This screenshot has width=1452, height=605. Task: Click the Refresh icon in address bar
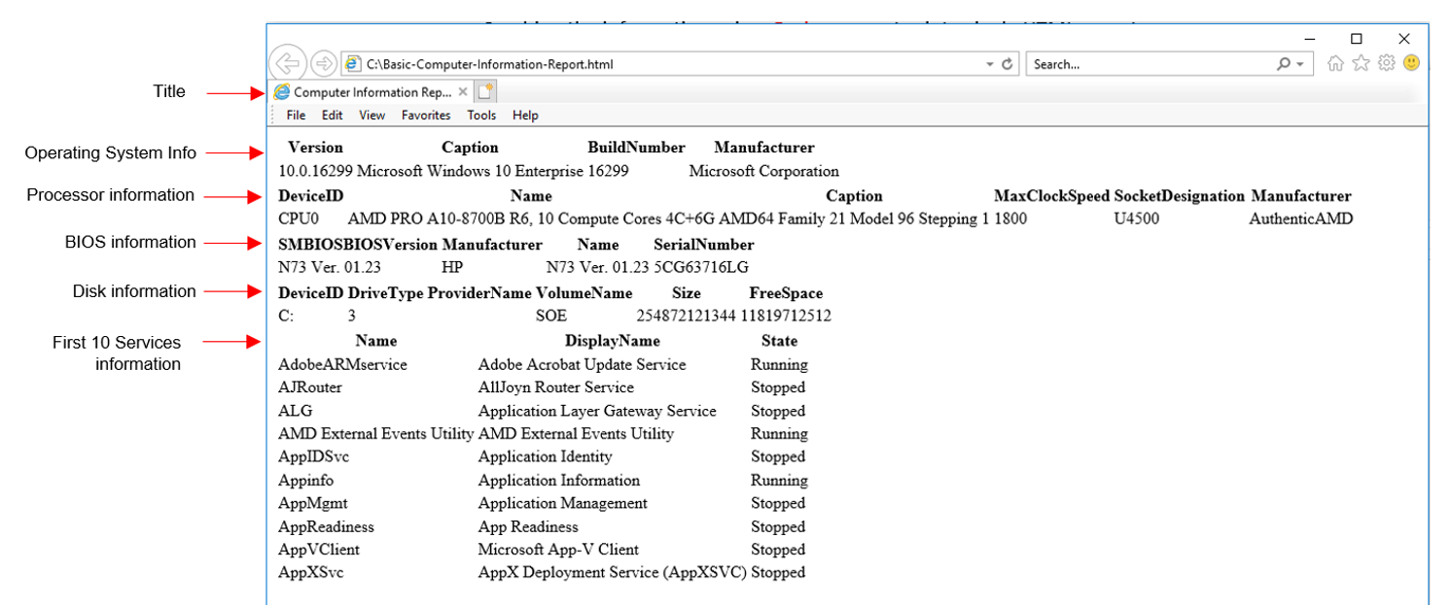click(x=1008, y=64)
